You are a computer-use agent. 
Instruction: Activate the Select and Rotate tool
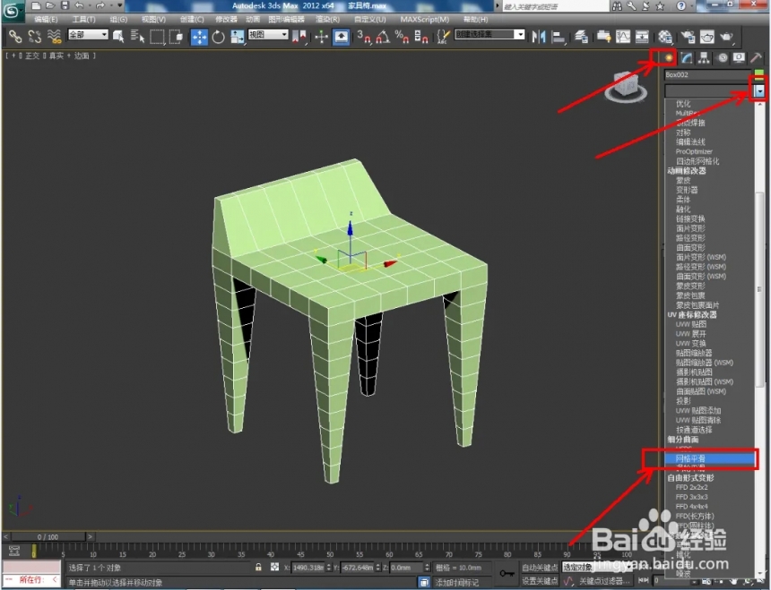[219, 37]
